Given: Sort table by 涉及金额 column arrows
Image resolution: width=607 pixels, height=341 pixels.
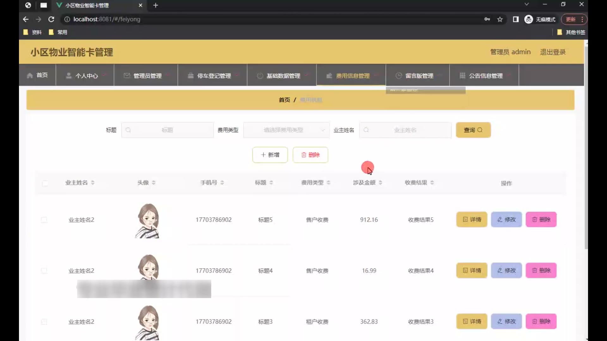Looking at the screenshot, I should [x=380, y=182].
